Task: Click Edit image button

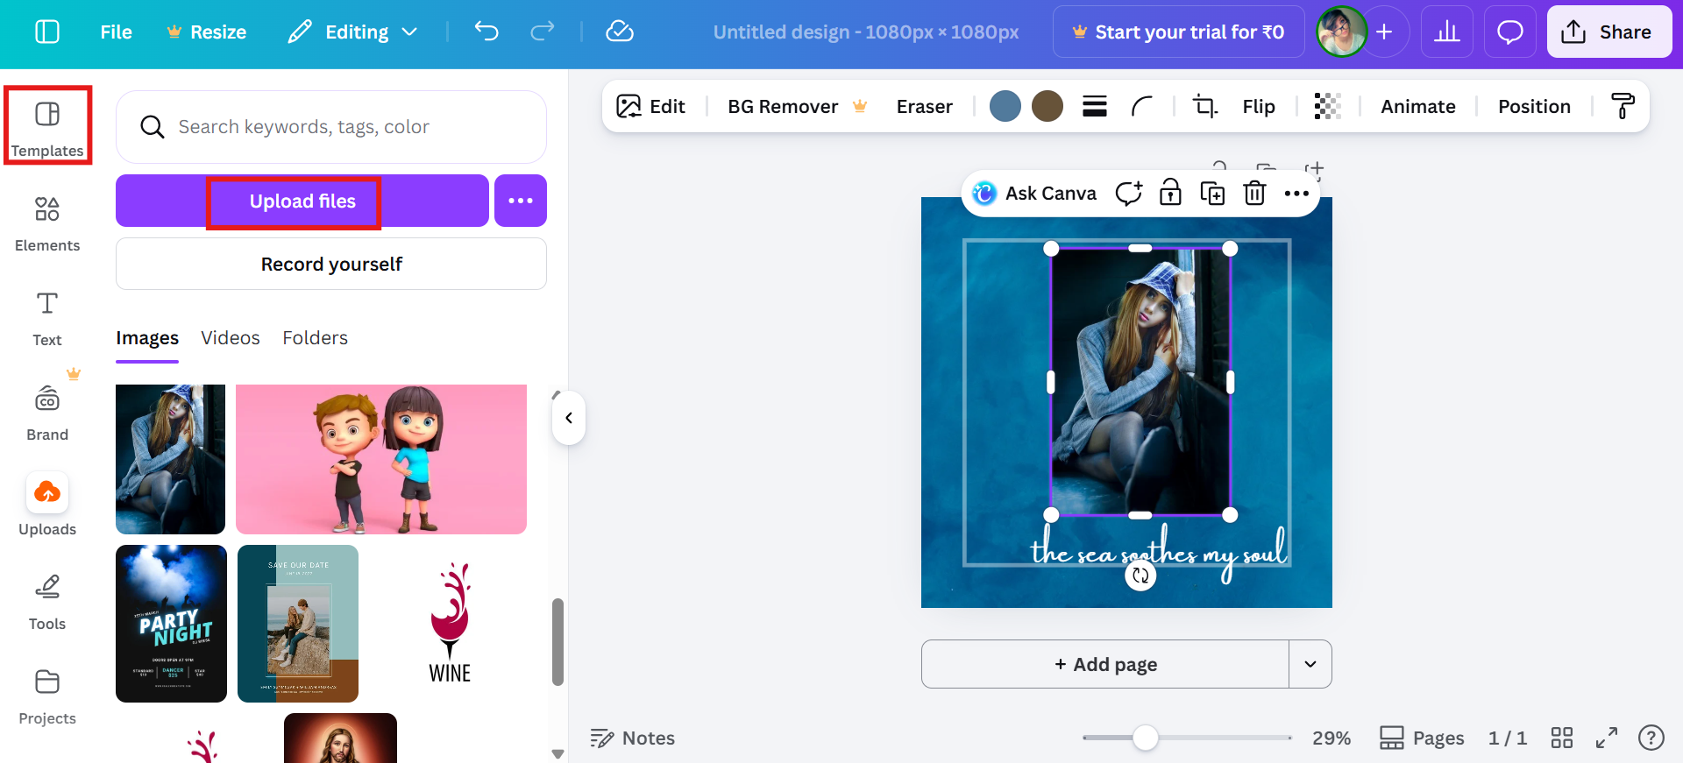Action: tap(650, 107)
